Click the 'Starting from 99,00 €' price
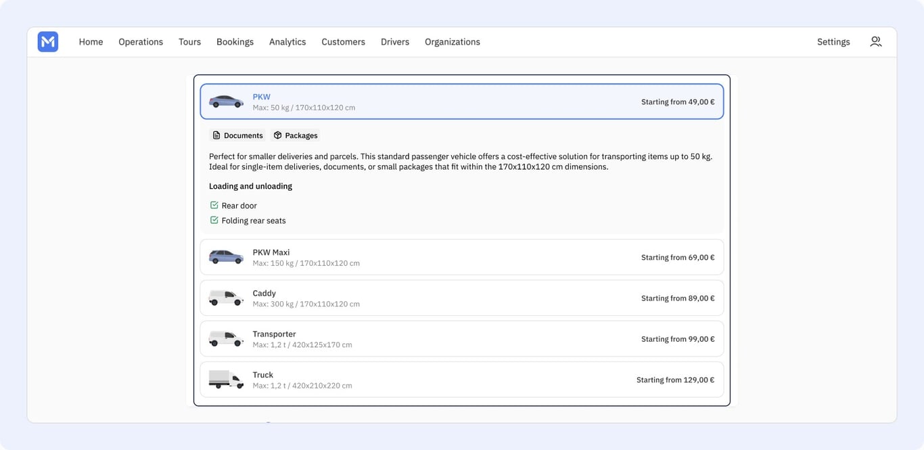Viewport: 924px width, 450px height. 678,339
